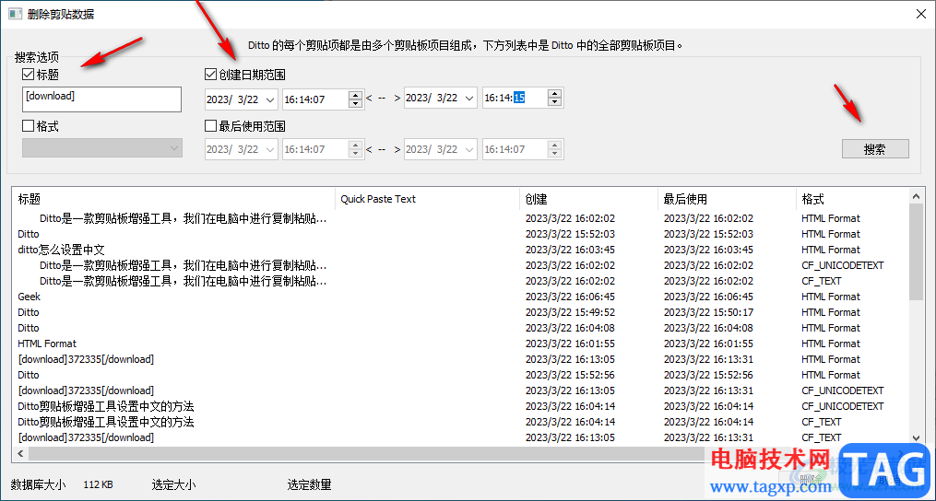
Task: Select the Ditto row created 15:52:56
Action: 460,375
